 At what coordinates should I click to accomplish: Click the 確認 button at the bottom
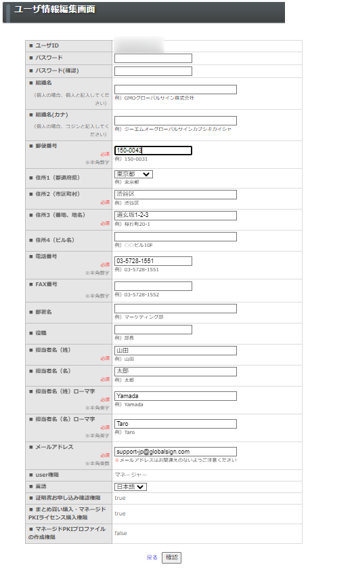pyautogui.click(x=171, y=557)
